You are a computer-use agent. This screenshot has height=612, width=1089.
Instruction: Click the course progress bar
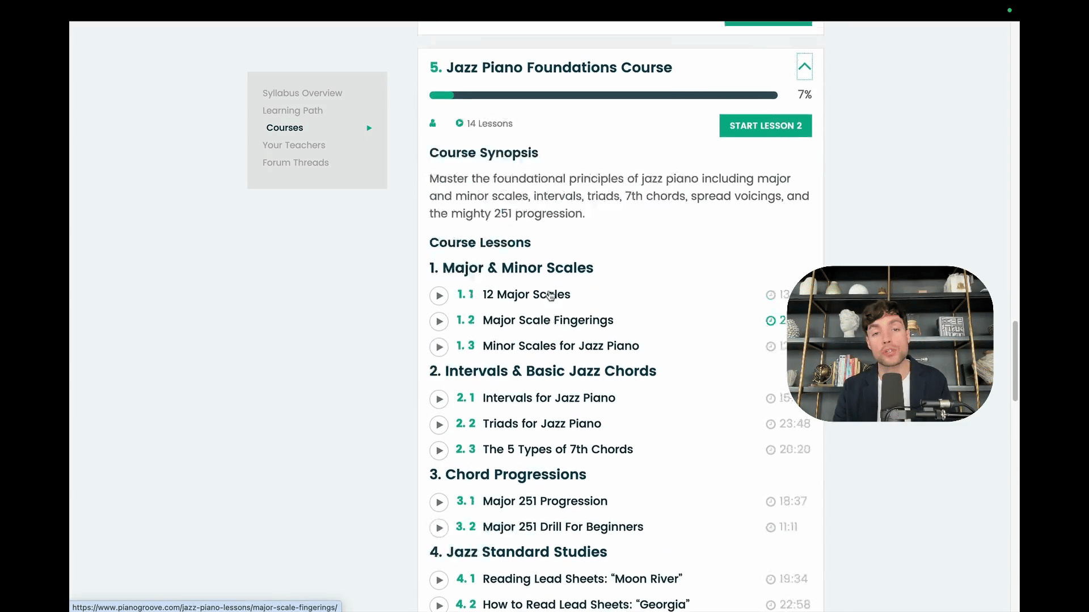[603, 95]
